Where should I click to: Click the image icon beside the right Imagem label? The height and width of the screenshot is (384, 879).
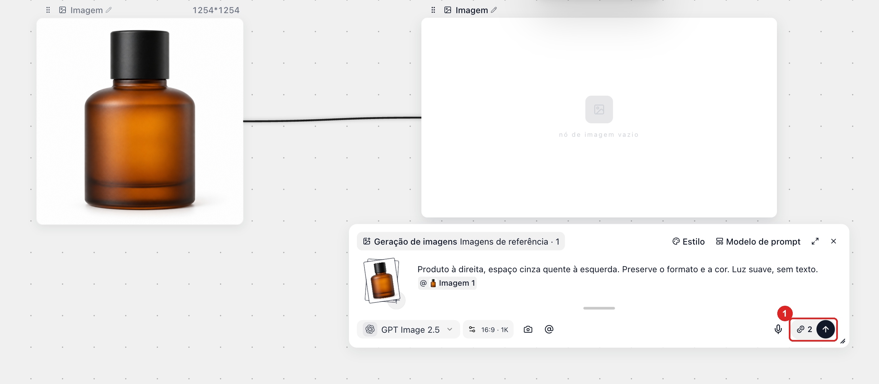[448, 10]
